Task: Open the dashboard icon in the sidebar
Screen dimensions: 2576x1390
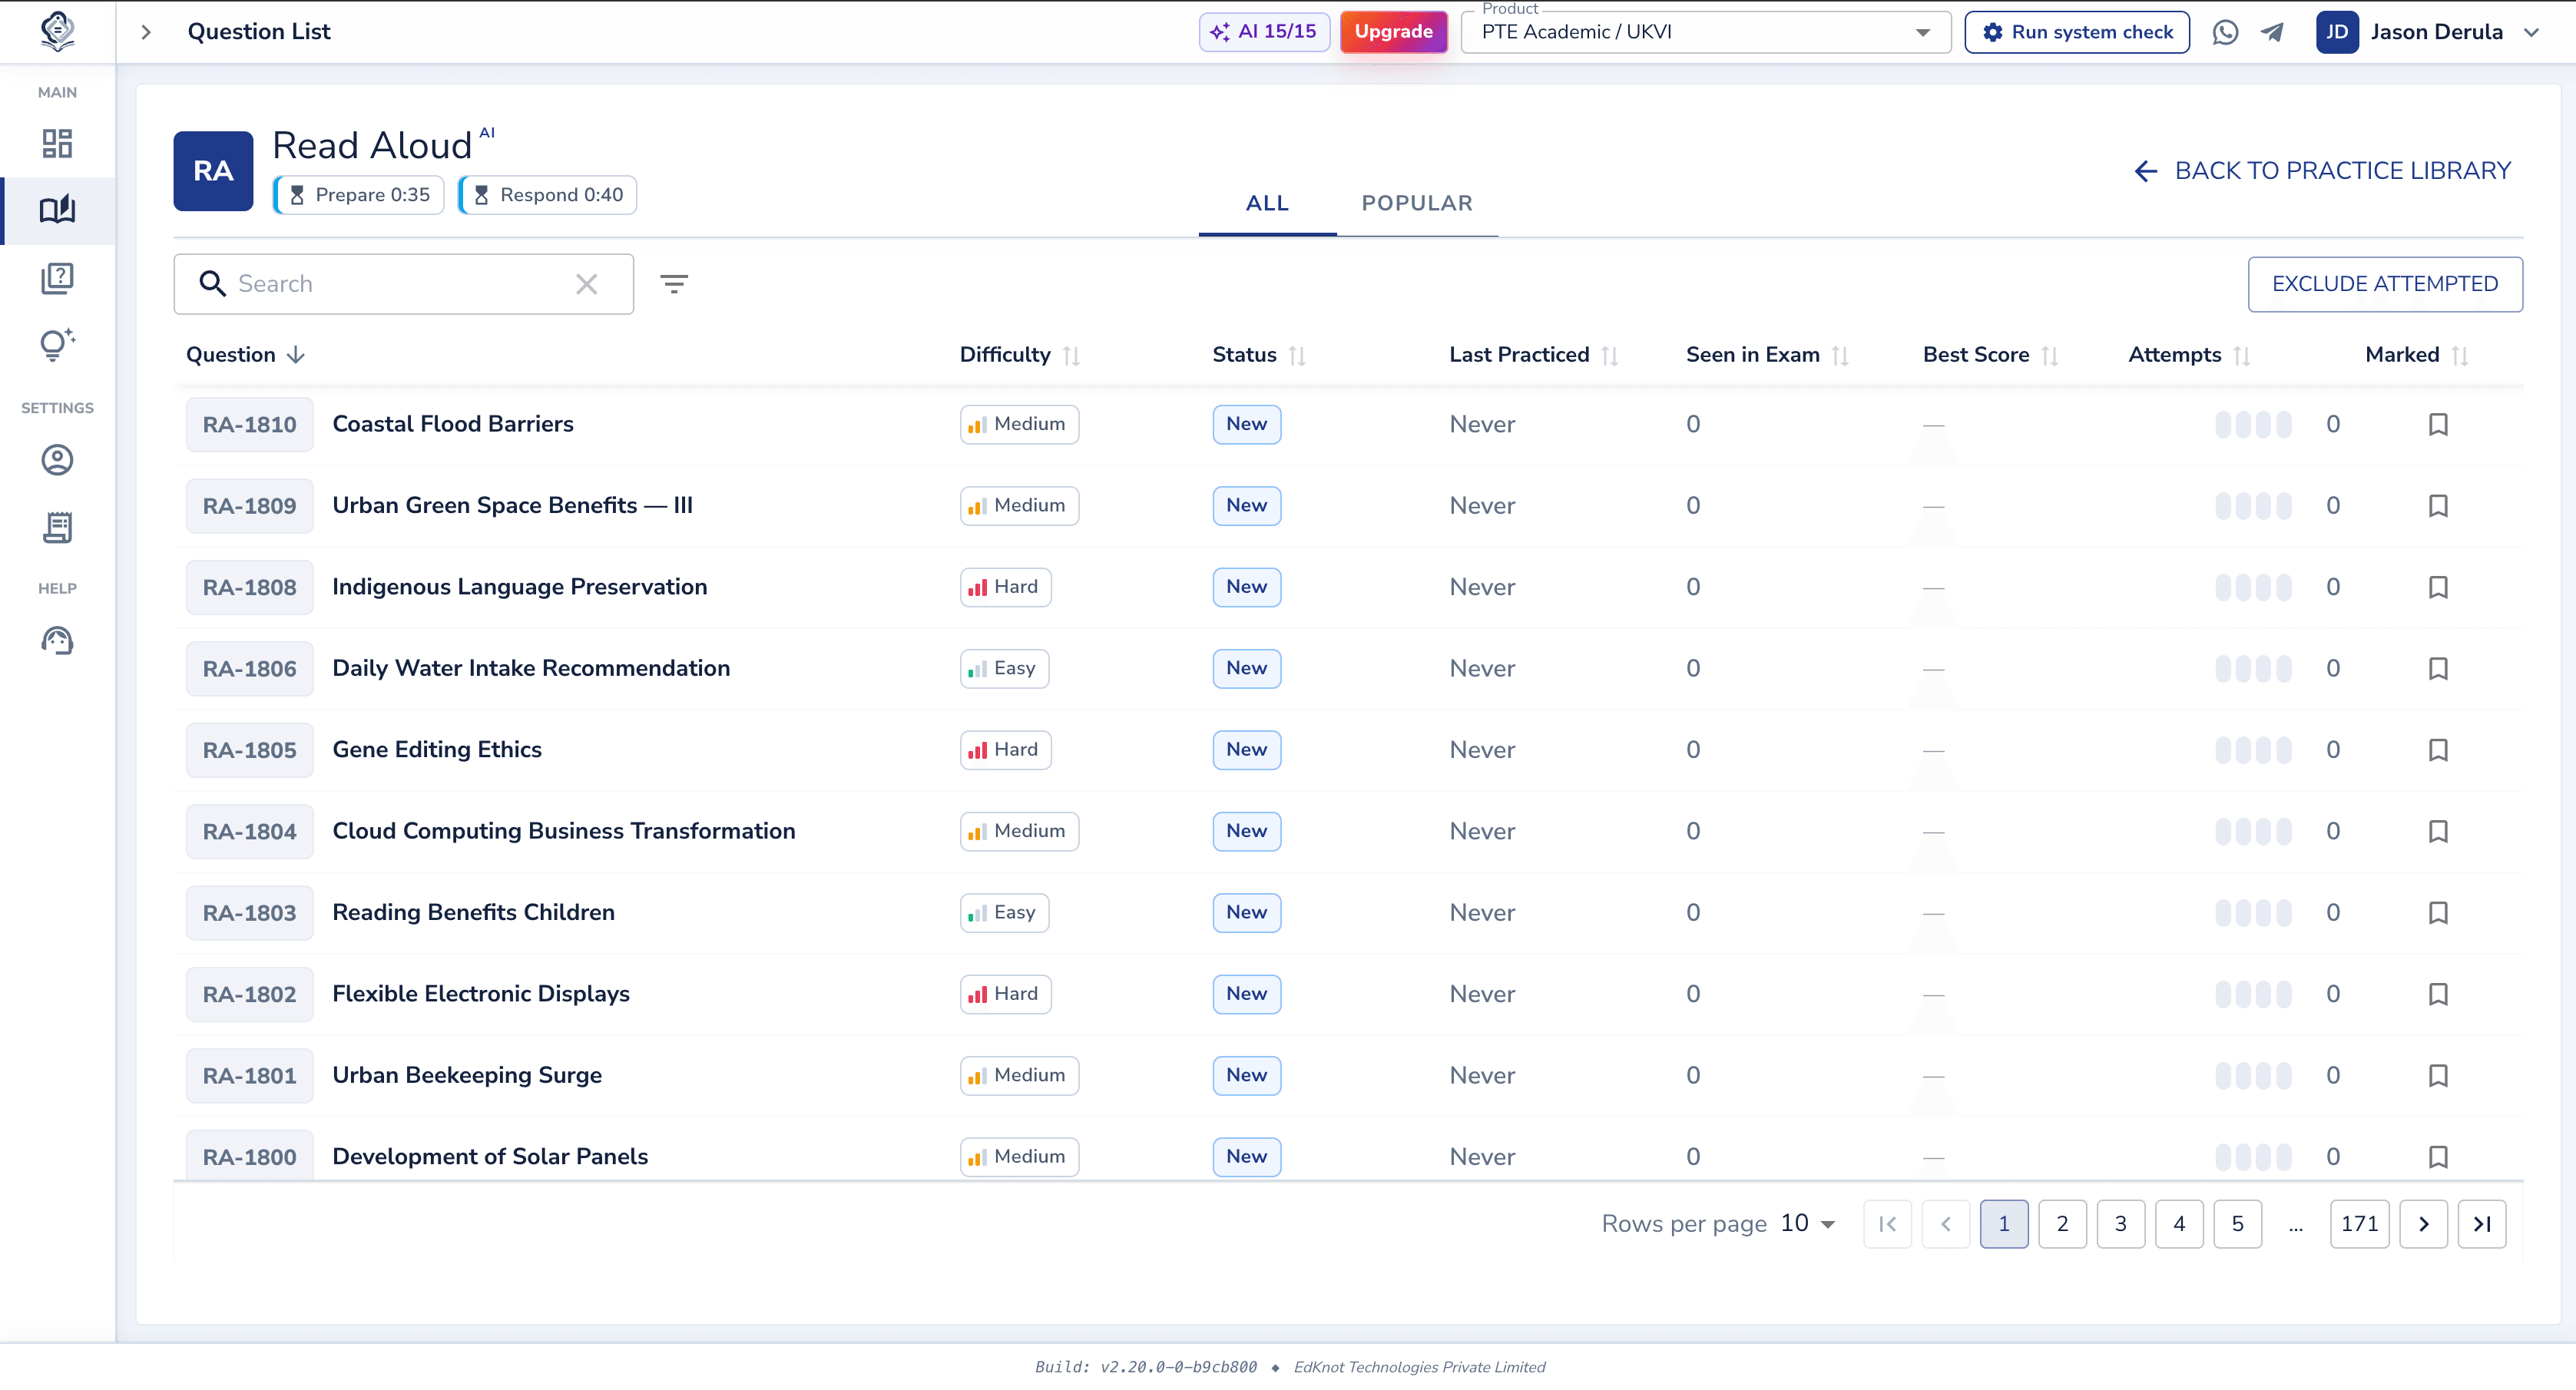Action: click(57, 143)
